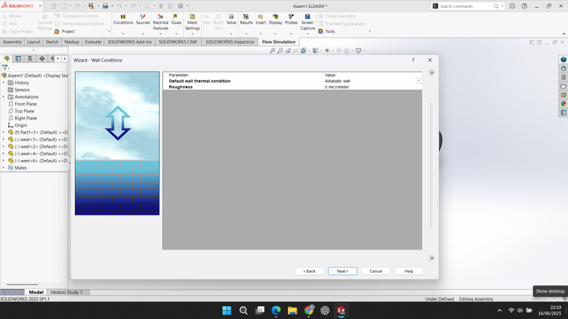The width and height of the screenshot is (568, 319).
Task: Click the FeatureManager filter funnel icon
Action: click(6, 68)
